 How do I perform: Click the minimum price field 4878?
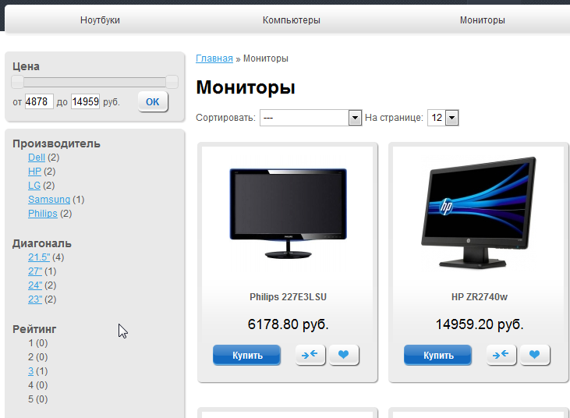pyautogui.click(x=39, y=101)
